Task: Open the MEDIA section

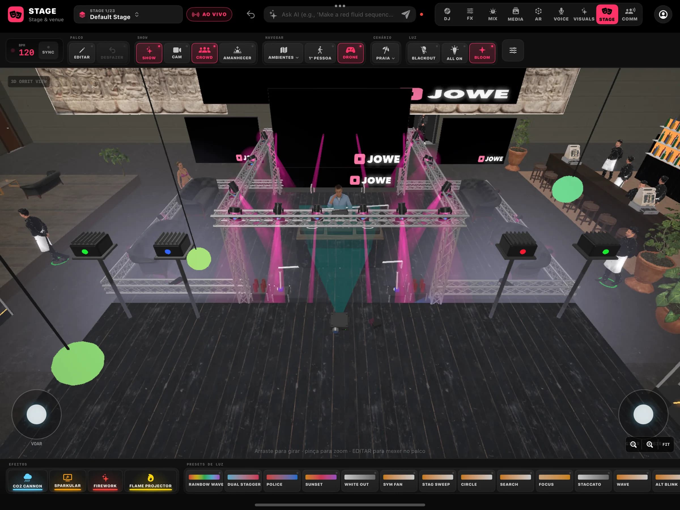Action: [515, 14]
